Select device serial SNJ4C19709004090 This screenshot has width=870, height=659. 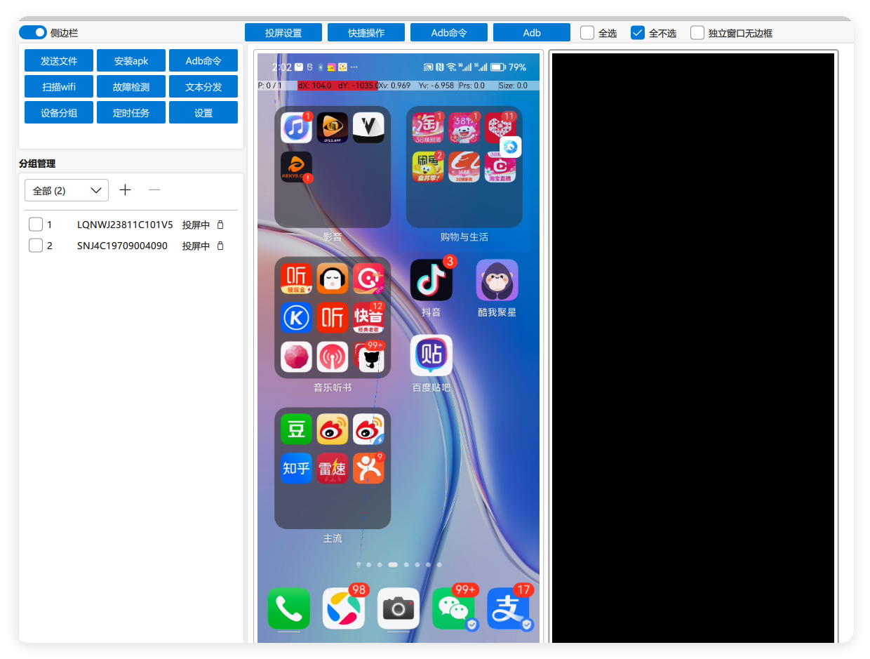point(122,246)
